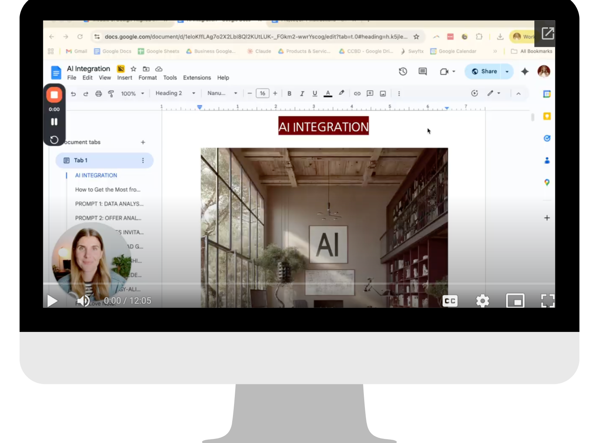The width and height of the screenshot is (599, 443).
Task: Check cloud document status icon
Action: coord(159,69)
